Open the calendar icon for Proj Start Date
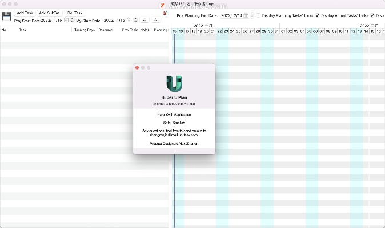Screen dimensions: 385x228 [x=66, y=21]
